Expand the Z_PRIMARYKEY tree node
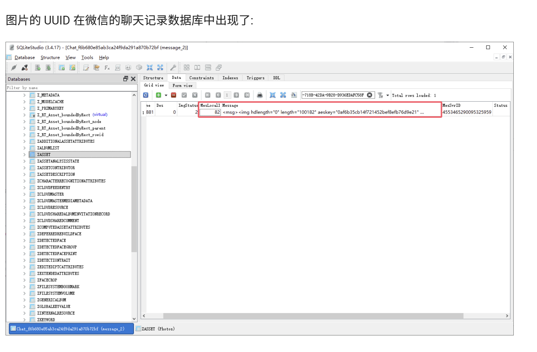The image size is (537, 352). click(24, 108)
